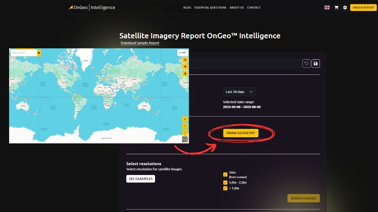Toggle the 1,0m - 2,0m resolution checkbox
The image size is (378, 212).
(225, 182)
